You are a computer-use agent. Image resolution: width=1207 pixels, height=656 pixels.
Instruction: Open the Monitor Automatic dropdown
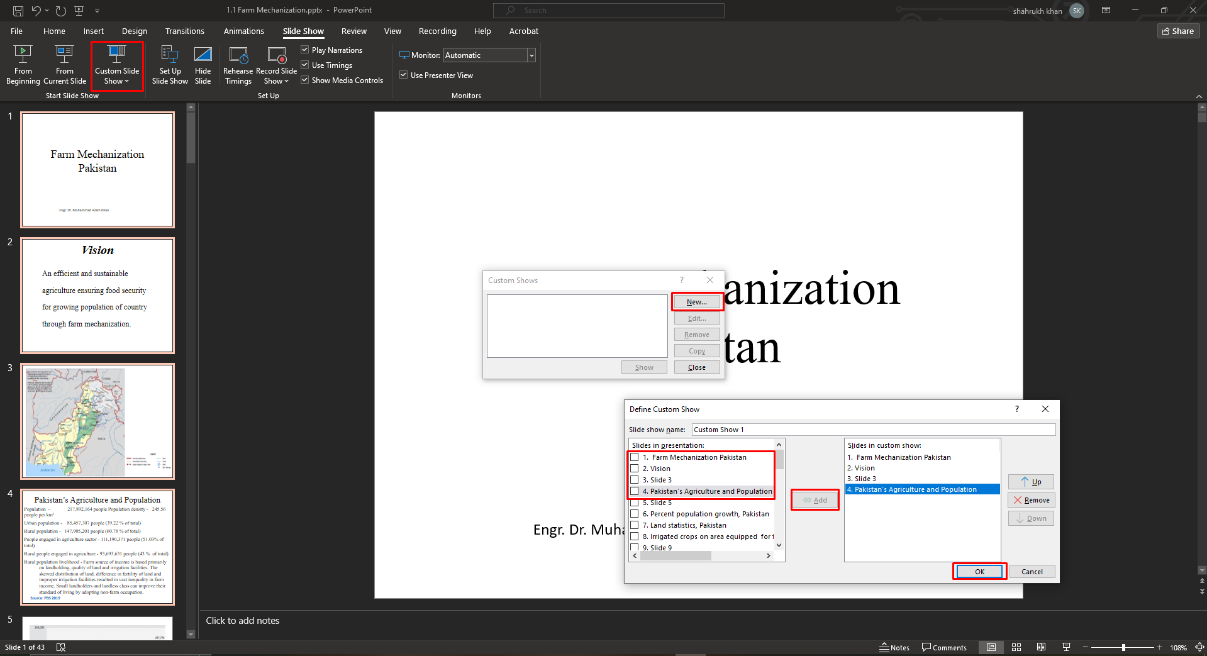(x=531, y=55)
